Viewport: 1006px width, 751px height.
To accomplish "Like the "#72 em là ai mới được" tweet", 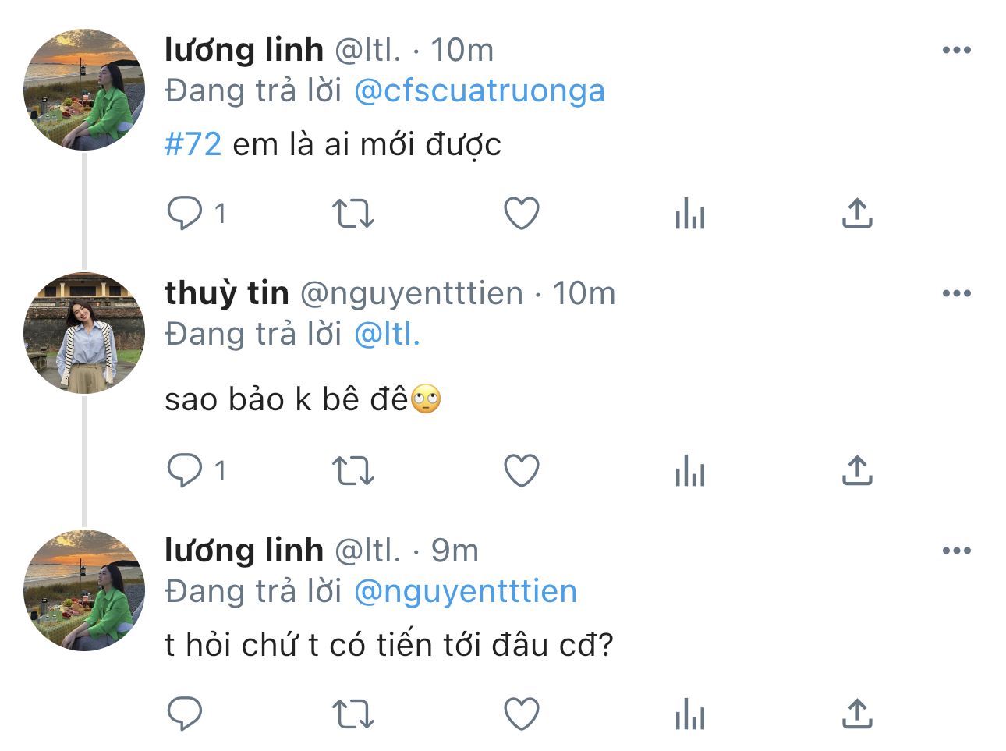I will [x=522, y=213].
